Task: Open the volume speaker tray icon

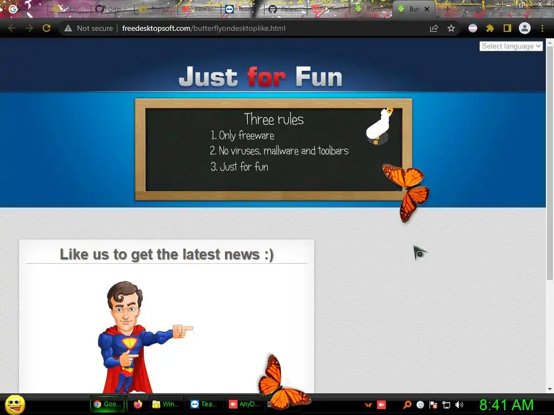Action: coord(459,405)
